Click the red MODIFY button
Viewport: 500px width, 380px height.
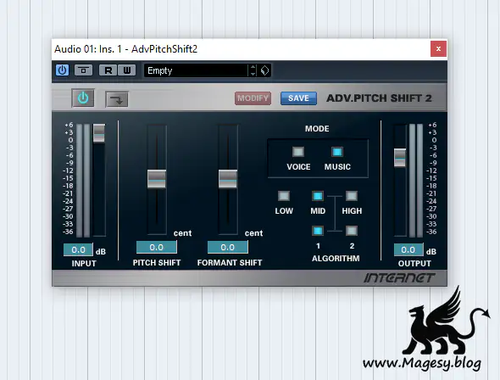[x=253, y=98]
